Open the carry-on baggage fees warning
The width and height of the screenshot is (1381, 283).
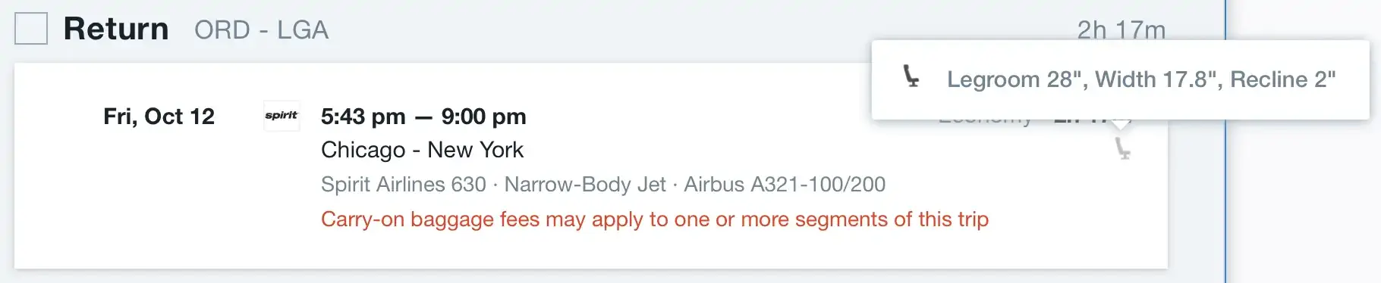655,219
